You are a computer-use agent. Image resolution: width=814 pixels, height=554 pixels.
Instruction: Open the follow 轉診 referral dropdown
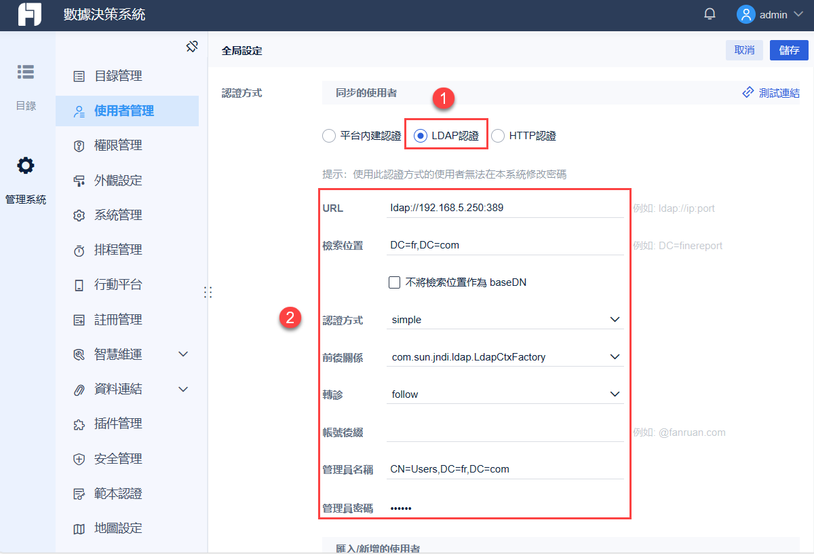click(x=505, y=394)
